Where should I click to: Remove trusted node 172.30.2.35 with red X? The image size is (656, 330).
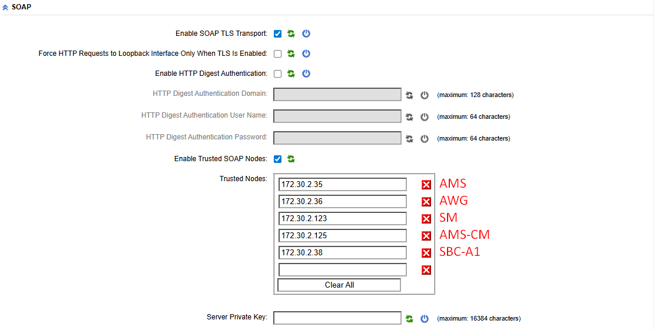(x=426, y=185)
